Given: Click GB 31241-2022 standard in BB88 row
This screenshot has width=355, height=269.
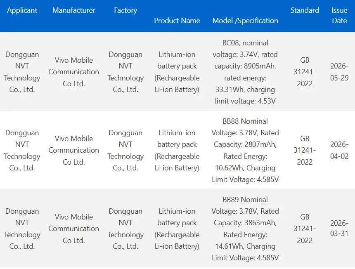Looking at the screenshot, I should tap(305, 150).
